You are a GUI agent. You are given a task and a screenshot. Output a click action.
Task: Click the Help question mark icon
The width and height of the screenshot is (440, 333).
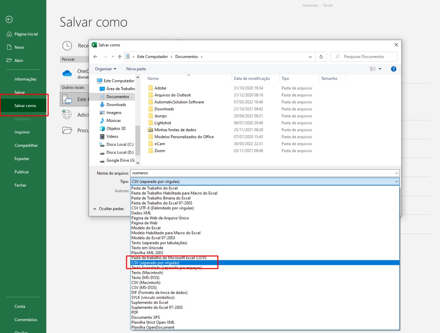(x=394, y=69)
